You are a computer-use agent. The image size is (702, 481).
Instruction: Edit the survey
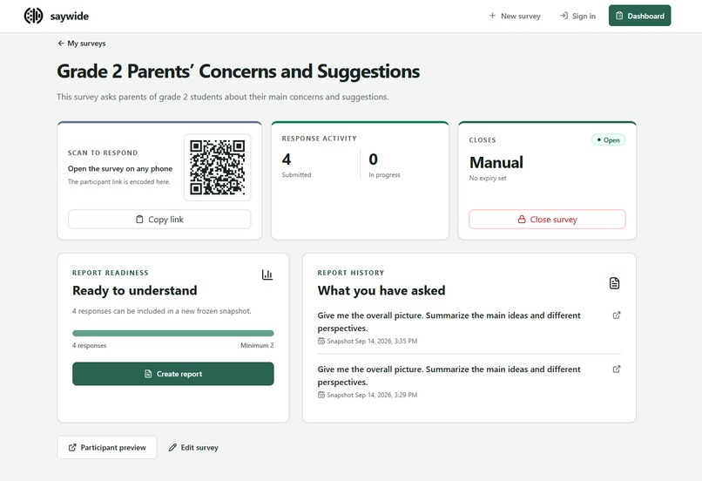(x=193, y=447)
